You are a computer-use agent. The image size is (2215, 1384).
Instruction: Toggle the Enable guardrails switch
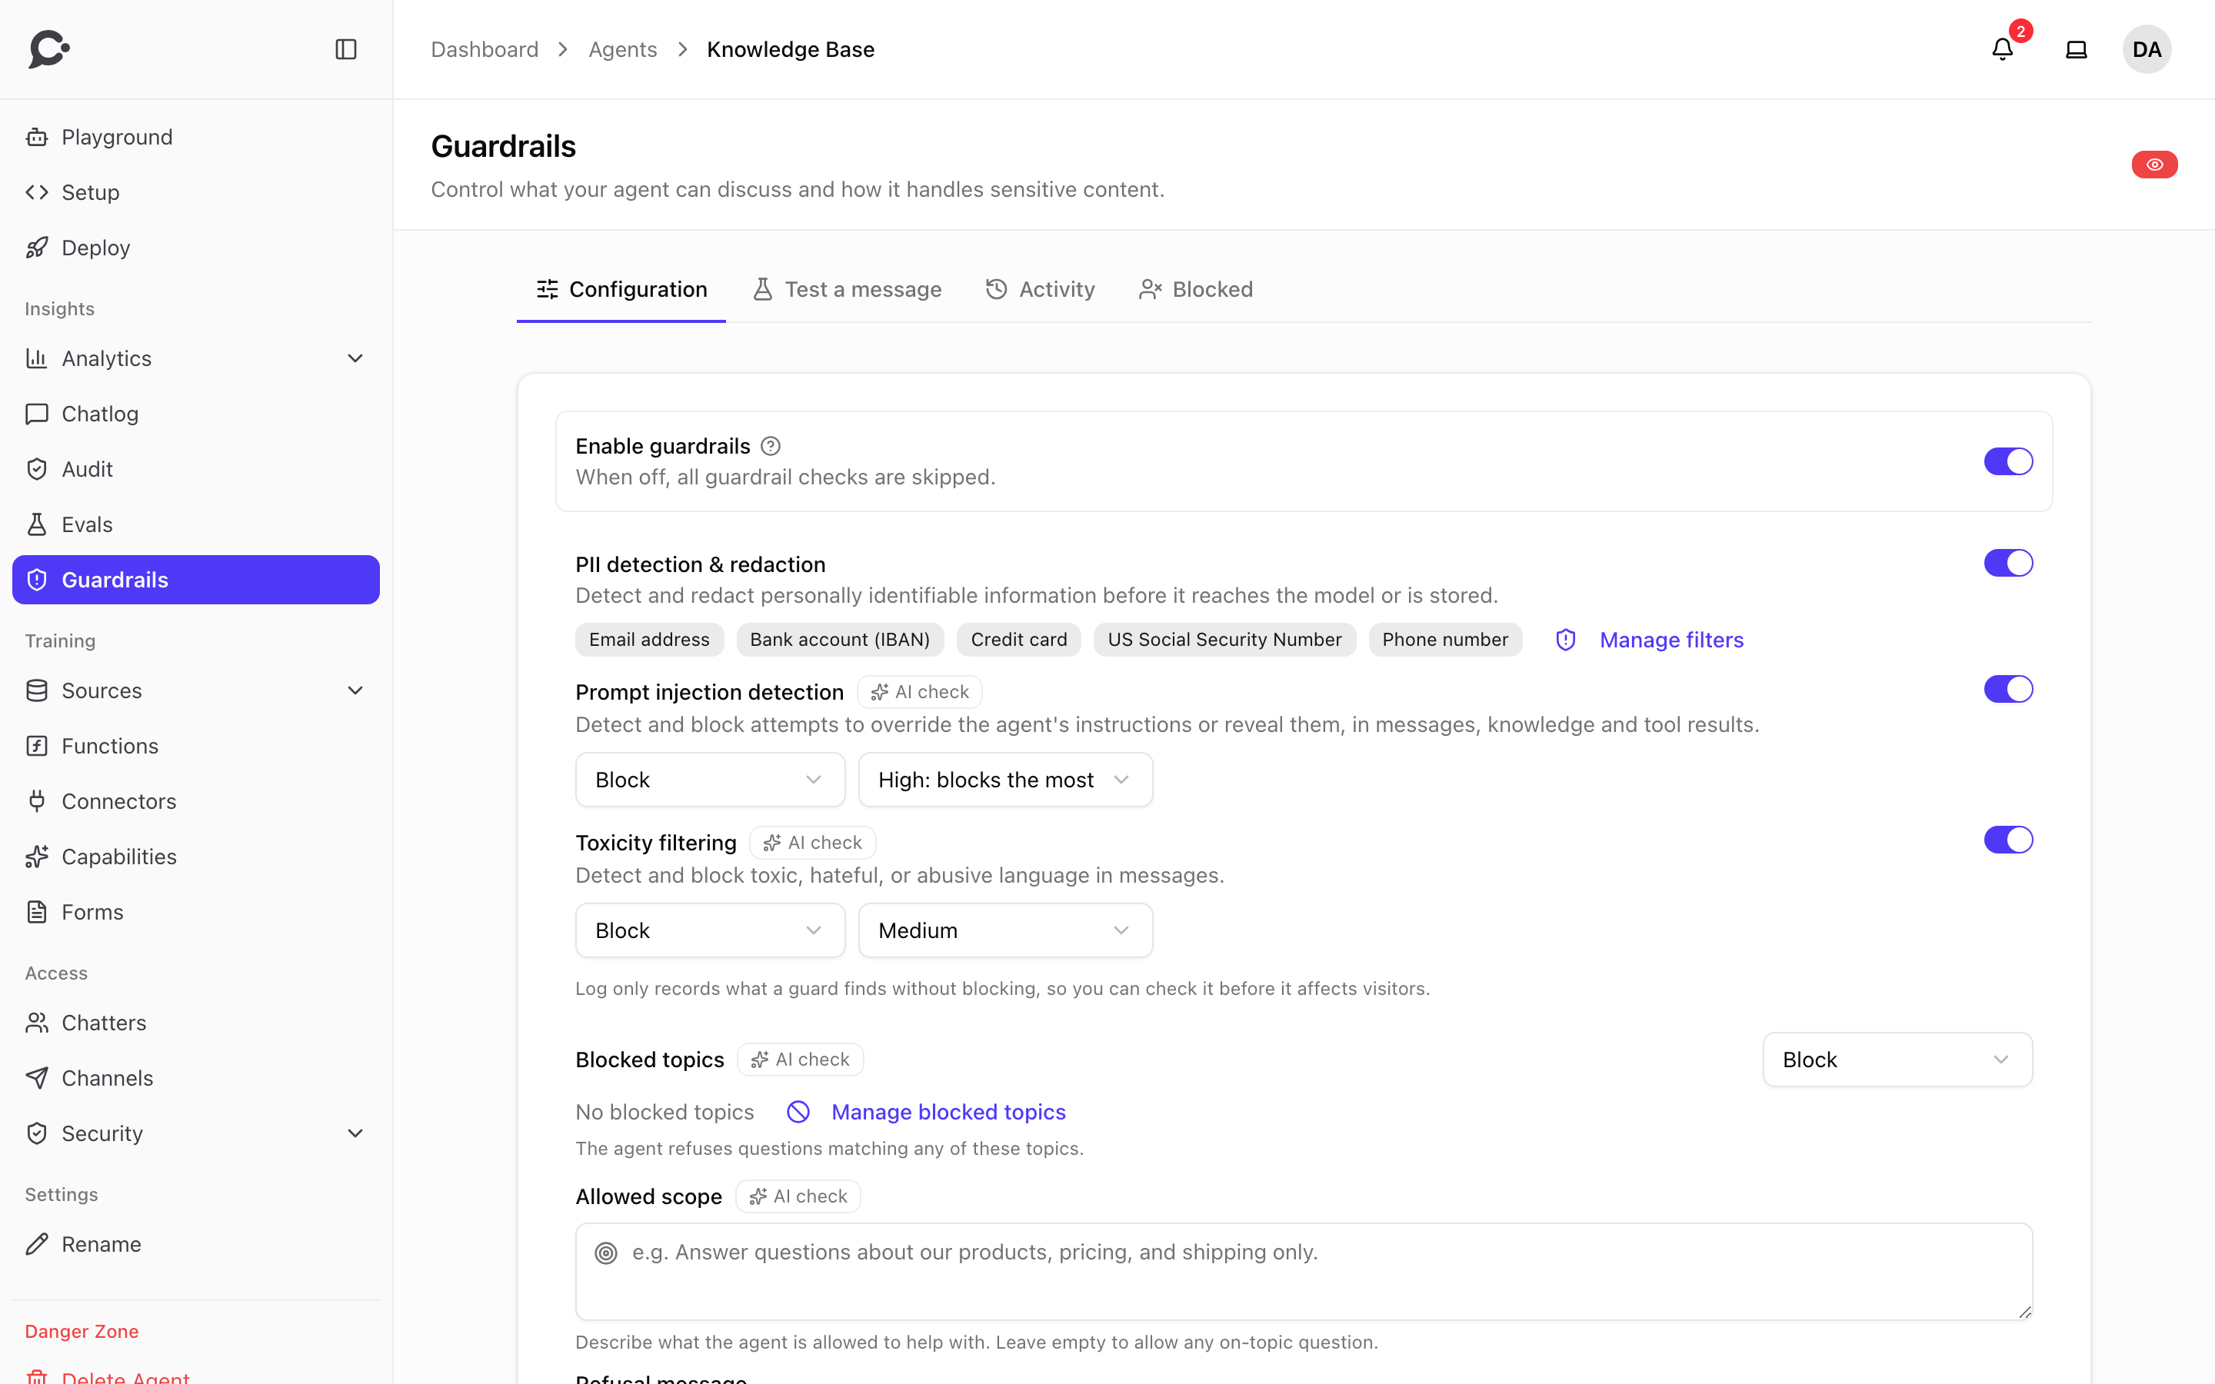(2008, 461)
